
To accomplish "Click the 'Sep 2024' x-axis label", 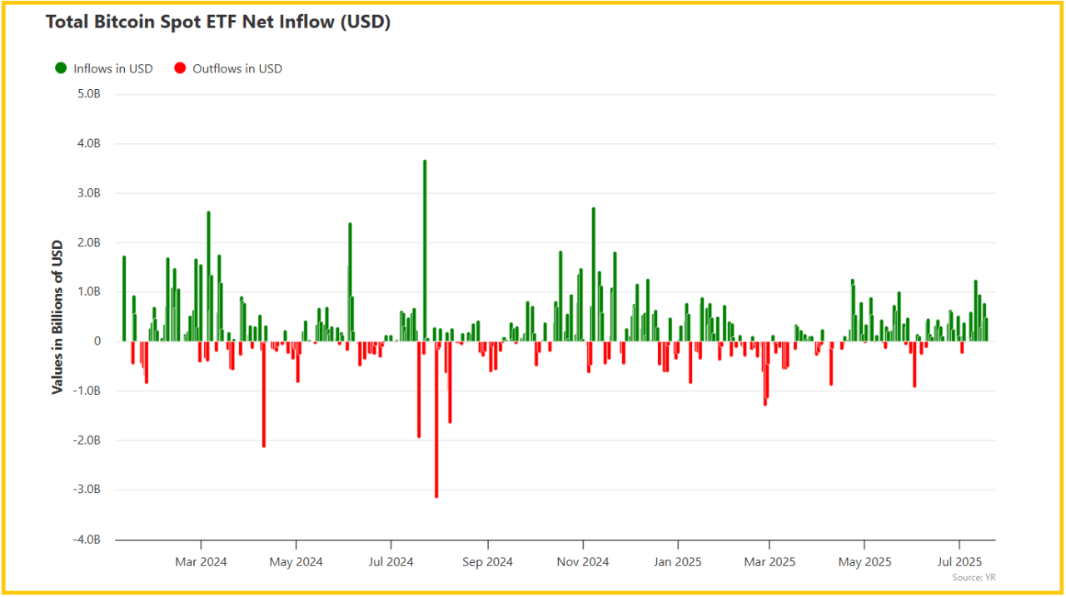I will point(487,562).
